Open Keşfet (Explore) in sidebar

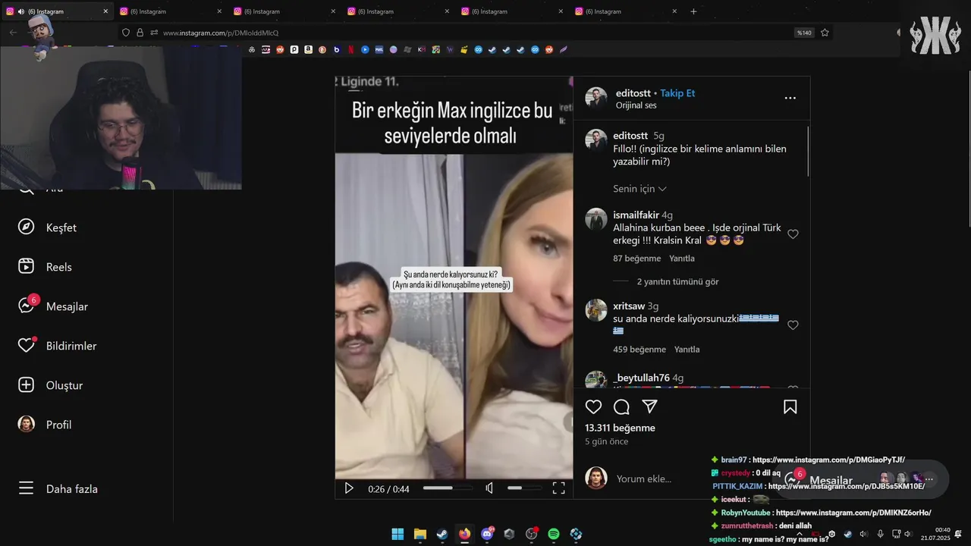(47, 227)
